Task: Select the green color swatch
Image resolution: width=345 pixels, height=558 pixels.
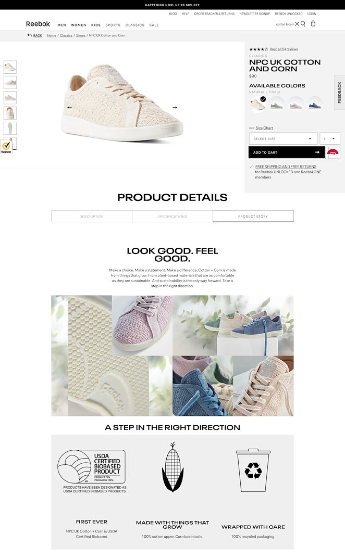Action: (277, 105)
